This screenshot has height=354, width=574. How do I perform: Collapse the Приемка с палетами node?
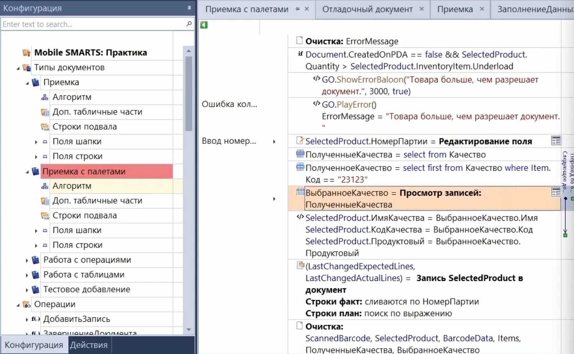[27, 172]
